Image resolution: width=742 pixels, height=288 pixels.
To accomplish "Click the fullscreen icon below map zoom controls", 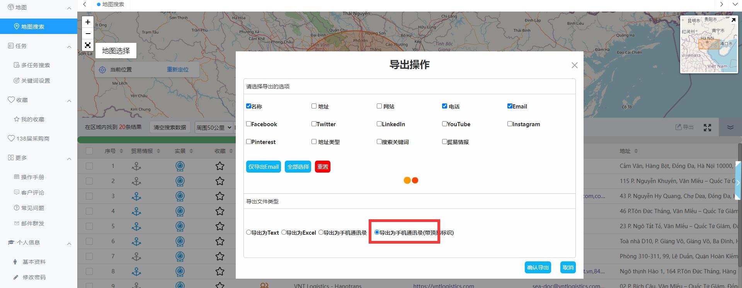I will coord(88,45).
